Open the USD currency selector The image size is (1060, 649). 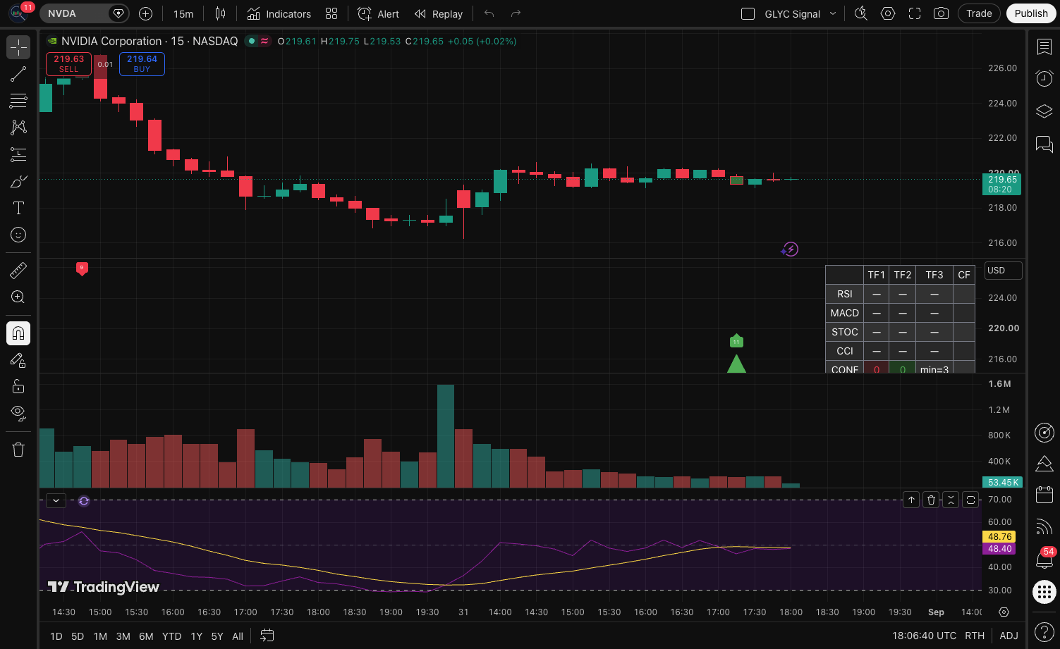(1003, 271)
